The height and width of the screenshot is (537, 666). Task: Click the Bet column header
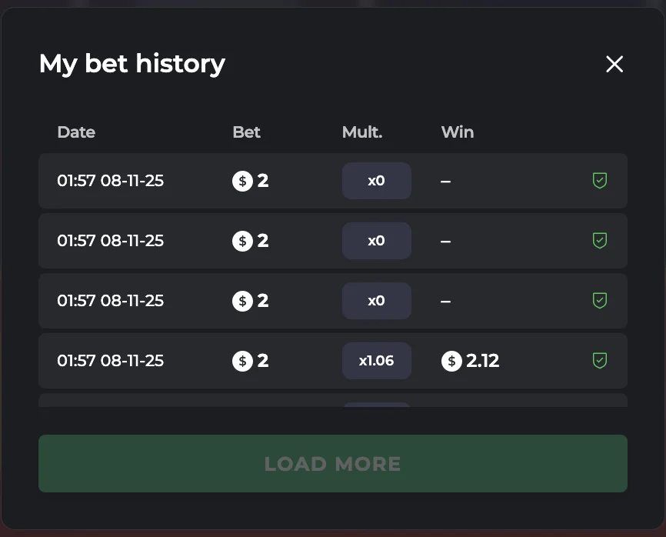[x=246, y=132]
